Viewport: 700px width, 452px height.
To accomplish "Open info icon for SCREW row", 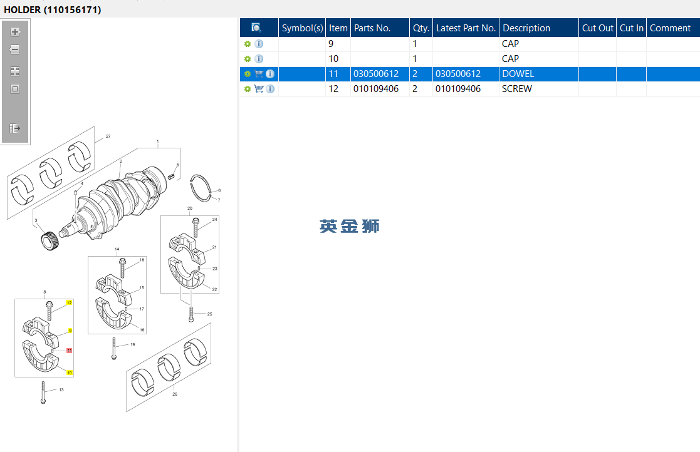I will [270, 89].
